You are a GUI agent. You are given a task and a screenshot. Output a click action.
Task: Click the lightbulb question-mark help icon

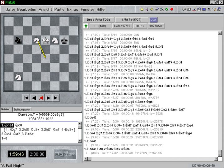click(157, 9)
